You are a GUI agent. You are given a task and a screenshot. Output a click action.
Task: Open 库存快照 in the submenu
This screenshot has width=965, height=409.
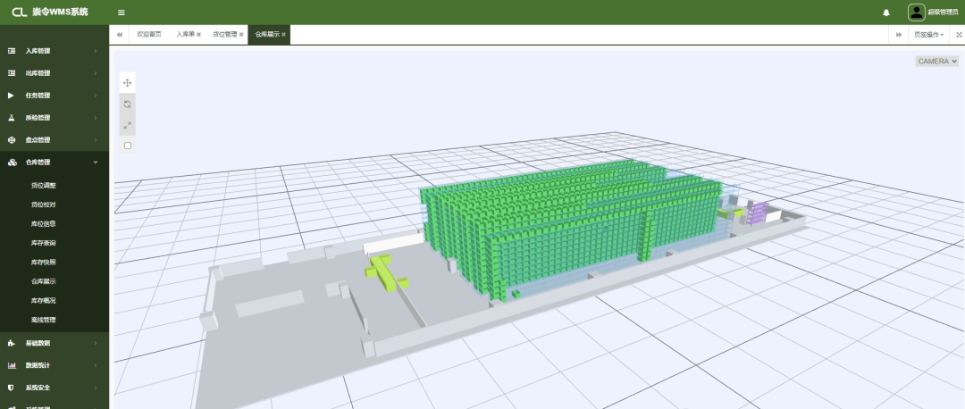[44, 262]
